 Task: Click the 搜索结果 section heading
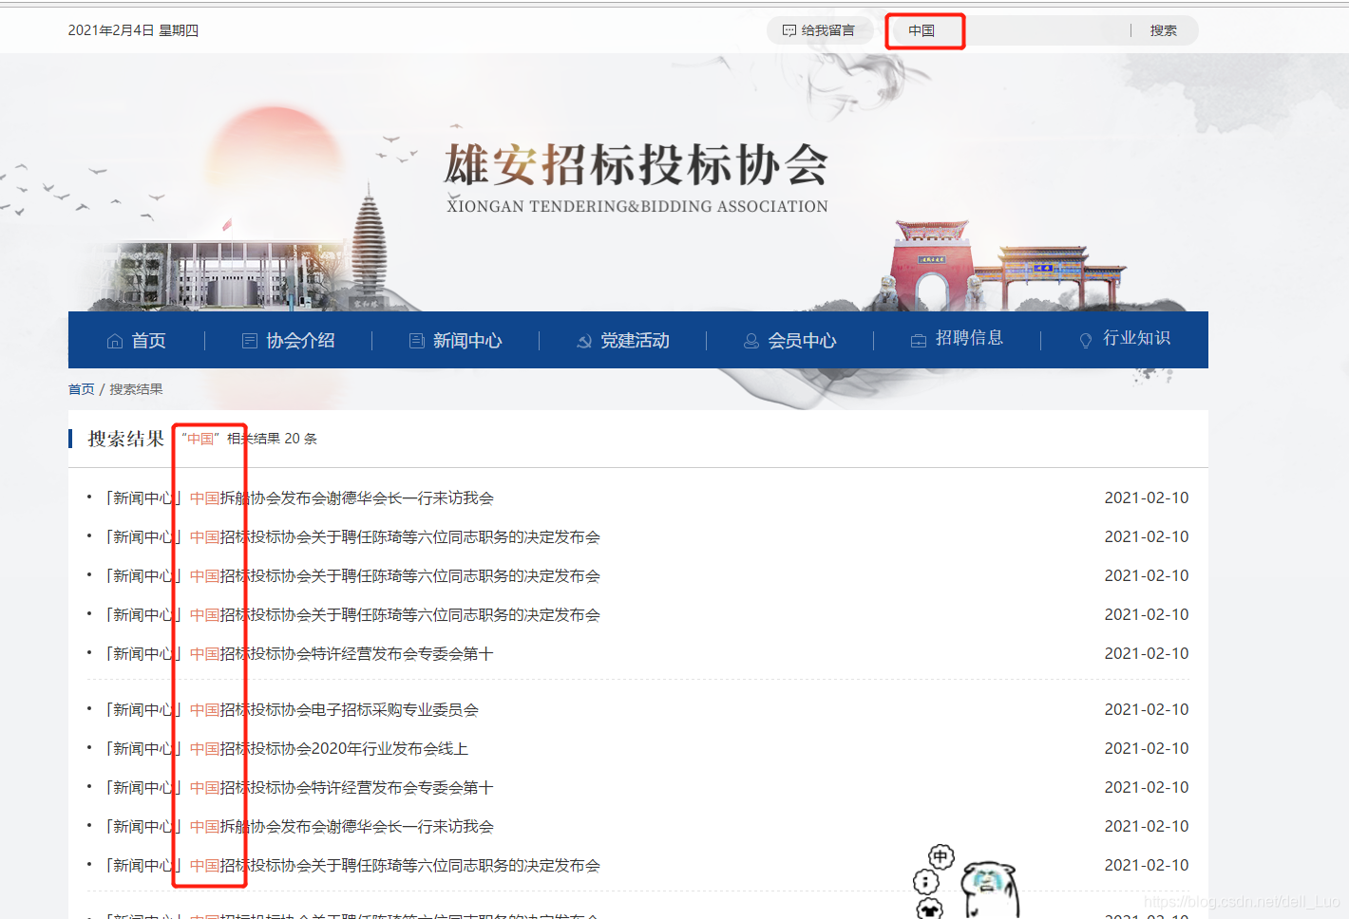coord(126,439)
